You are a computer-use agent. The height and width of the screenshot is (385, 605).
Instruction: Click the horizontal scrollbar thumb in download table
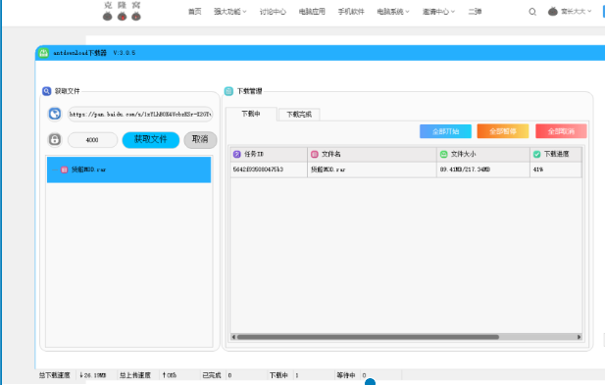click(x=368, y=337)
